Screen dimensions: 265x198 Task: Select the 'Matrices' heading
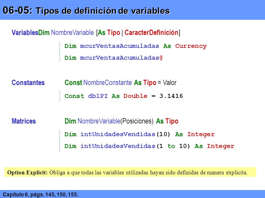pos(24,121)
